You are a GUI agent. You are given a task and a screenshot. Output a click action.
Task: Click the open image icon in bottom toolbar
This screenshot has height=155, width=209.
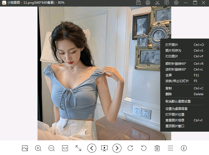click(x=25, y=148)
